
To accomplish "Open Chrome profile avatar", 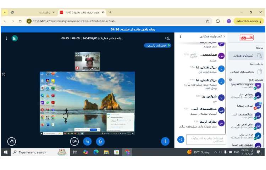I will tap(229, 21).
